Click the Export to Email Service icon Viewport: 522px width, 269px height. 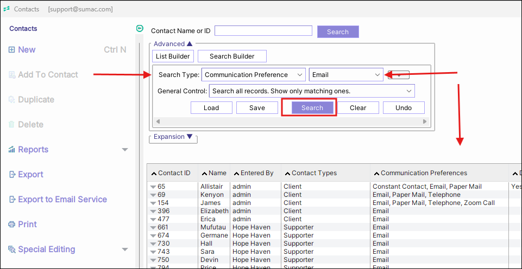[12, 200]
